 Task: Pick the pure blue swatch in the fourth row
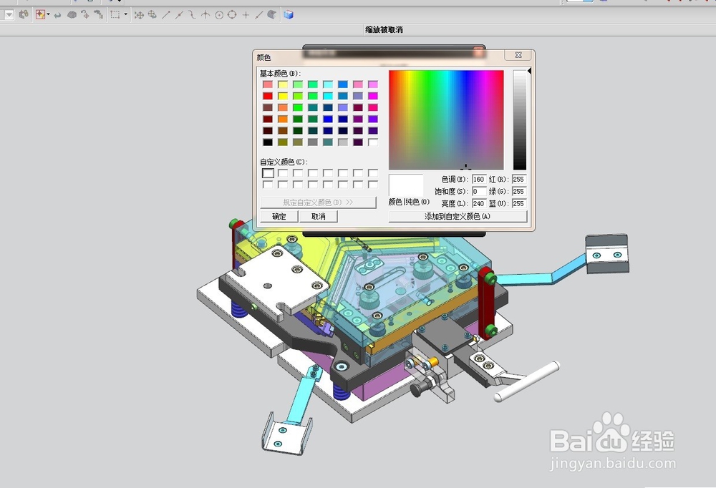pos(328,119)
